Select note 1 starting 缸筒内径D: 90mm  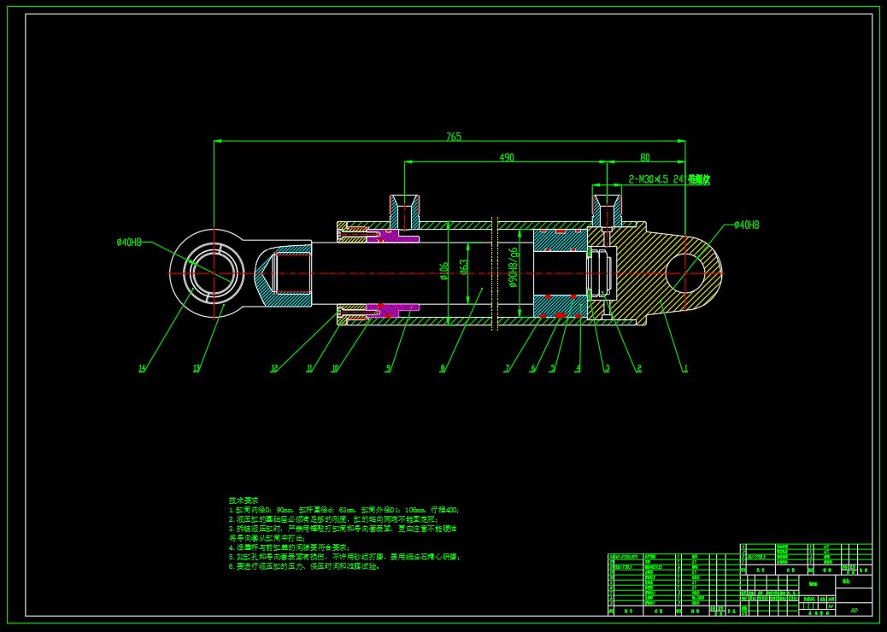[x=344, y=510]
